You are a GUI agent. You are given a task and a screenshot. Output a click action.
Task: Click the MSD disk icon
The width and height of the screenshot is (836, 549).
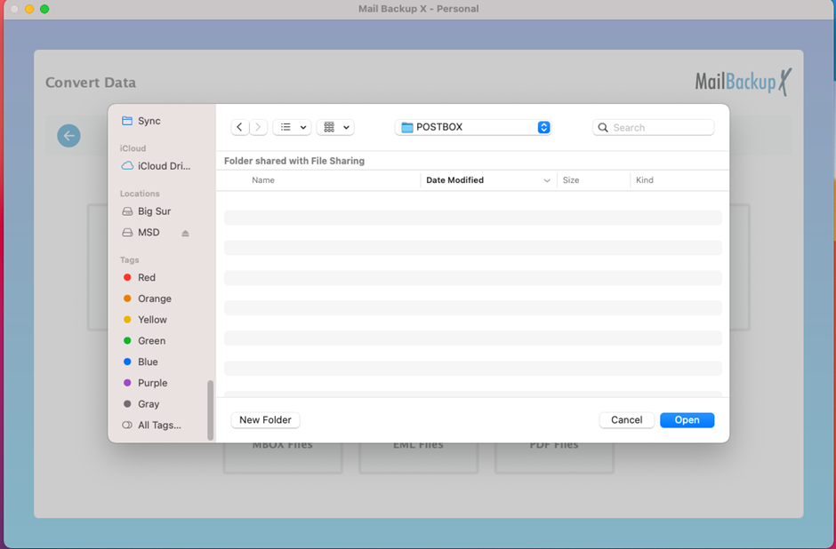click(x=127, y=233)
